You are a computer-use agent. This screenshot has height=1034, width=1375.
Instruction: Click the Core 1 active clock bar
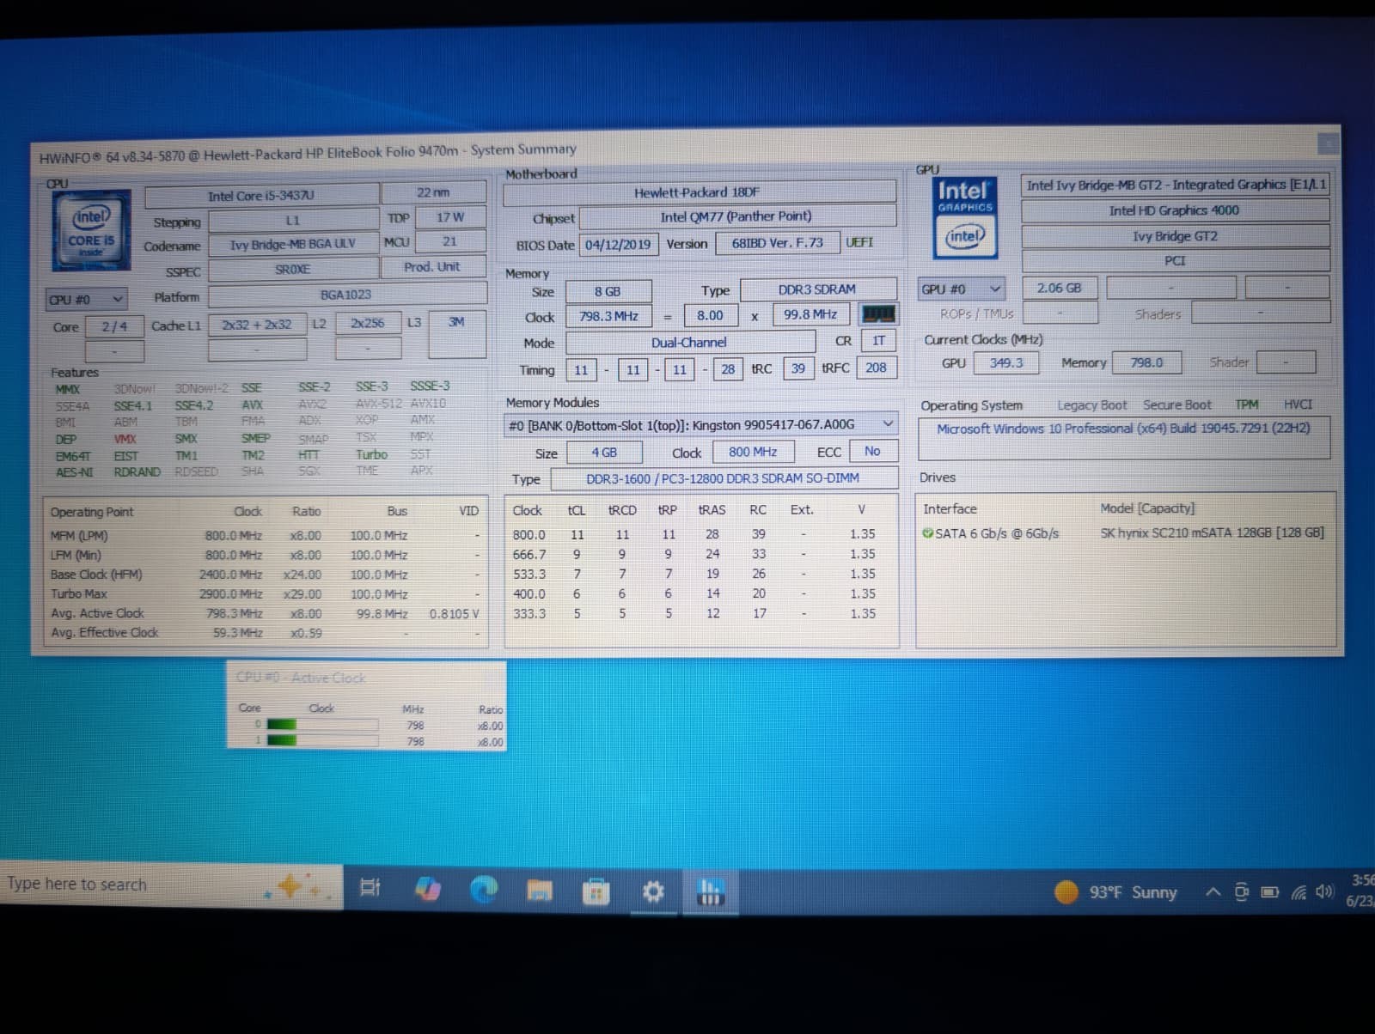pyautogui.click(x=321, y=740)
